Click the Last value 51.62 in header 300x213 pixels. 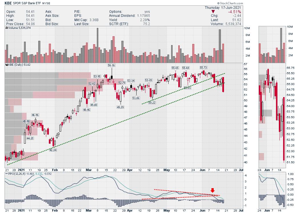(x=237, y=20)
